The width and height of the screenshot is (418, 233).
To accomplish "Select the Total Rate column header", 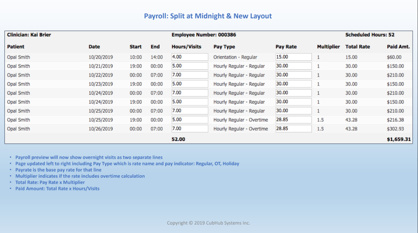I will [x=358, y=47].
